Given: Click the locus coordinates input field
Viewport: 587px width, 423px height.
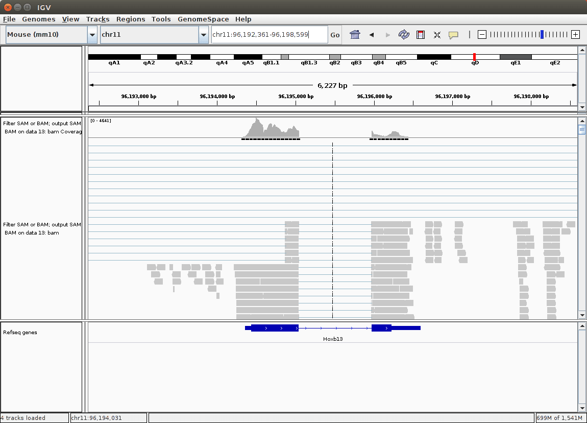Looking at the screenshot, I should point(269,35).
